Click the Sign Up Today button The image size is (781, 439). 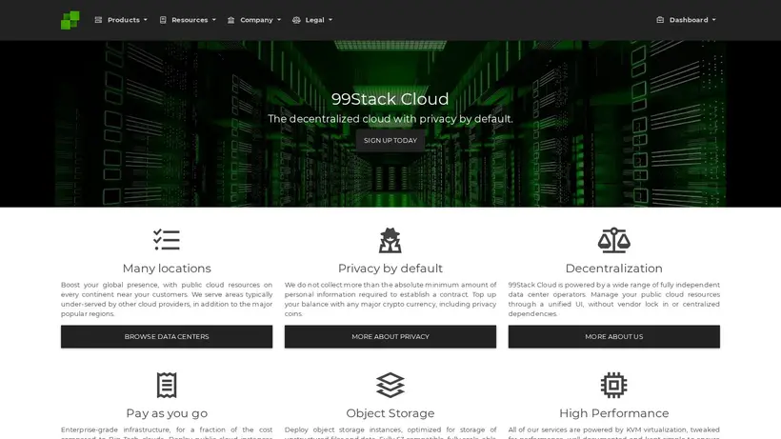point(390,140)
